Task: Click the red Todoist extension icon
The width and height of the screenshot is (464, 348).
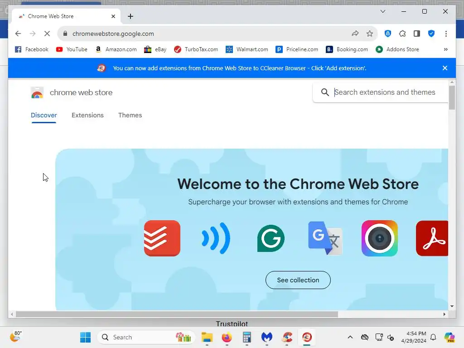Action: point(162,238)
